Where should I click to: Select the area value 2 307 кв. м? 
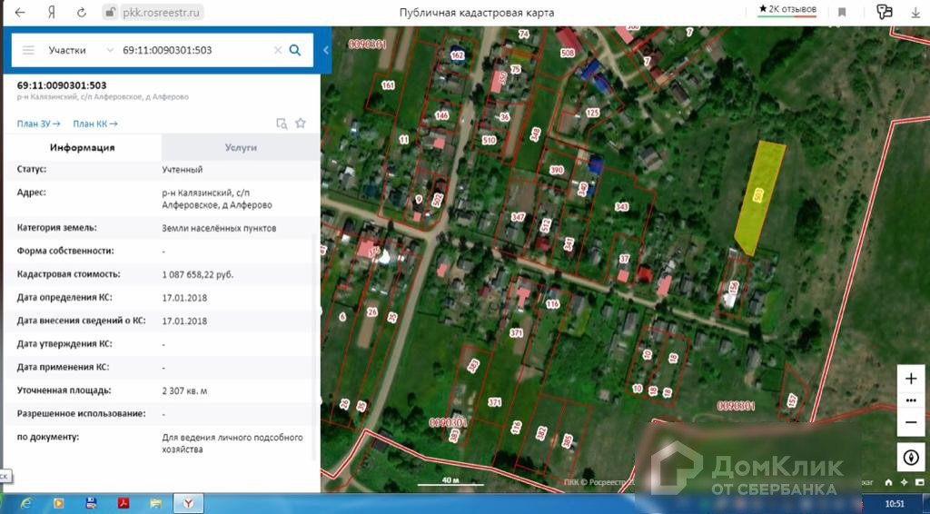tap(184, 391)
